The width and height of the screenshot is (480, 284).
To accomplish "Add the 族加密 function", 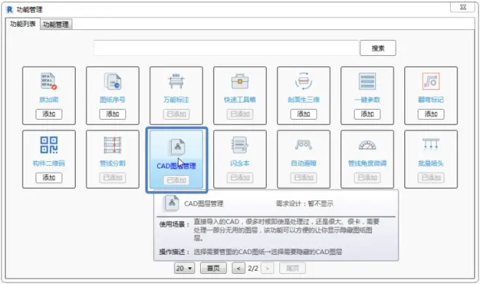I will 49,114.
